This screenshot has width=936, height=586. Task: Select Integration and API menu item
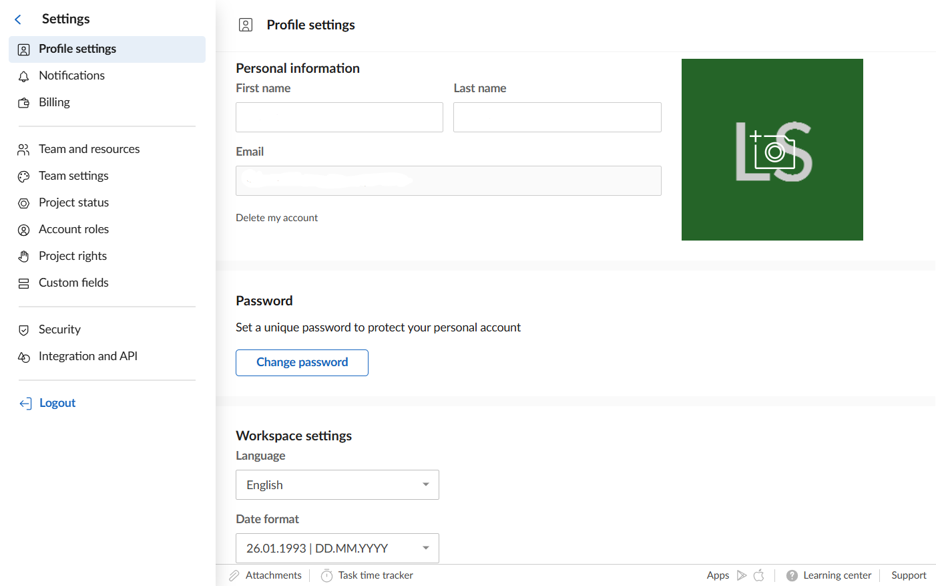point(87,356)
